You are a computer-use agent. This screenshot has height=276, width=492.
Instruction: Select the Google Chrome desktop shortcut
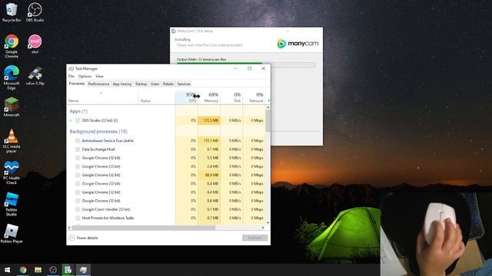(x=12, y=46)
